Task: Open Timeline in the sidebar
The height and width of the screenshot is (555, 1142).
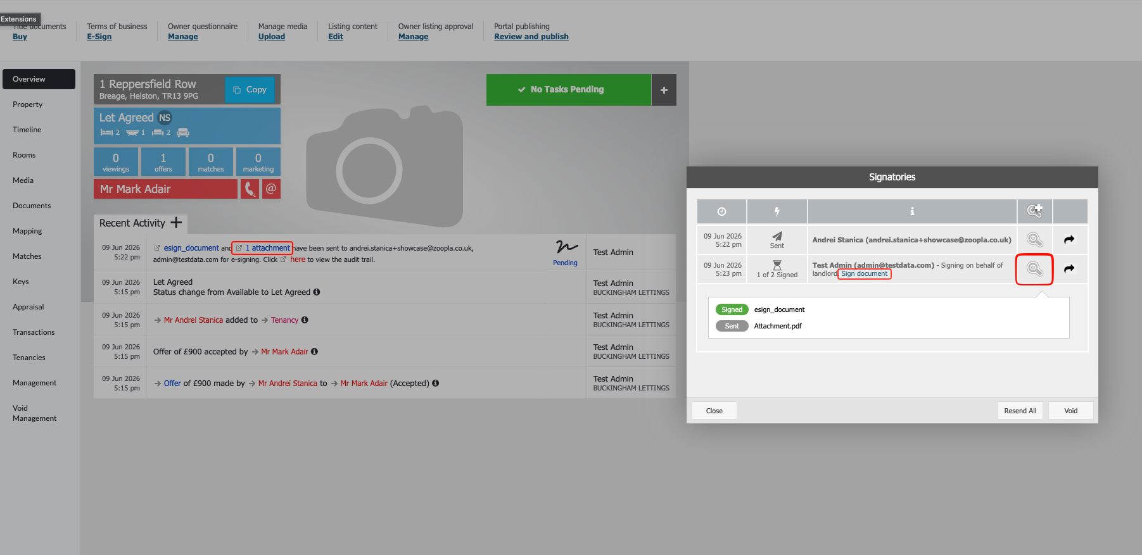Action: click(27, 130)
